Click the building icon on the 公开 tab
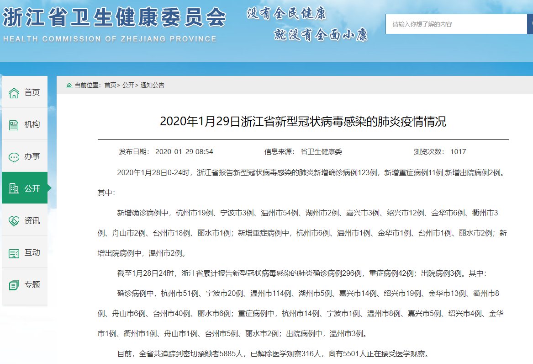The height and width of the screenshot is (364, 533). click(x=14, y=188)
